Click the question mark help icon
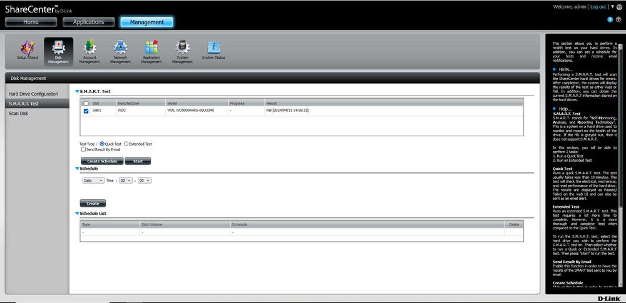The height and width of the screenshot is (303, 626). click(618, 19)
